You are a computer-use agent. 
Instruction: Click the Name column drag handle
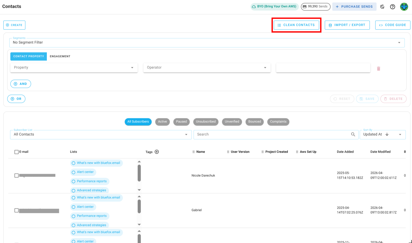click(x=193, y=152)
